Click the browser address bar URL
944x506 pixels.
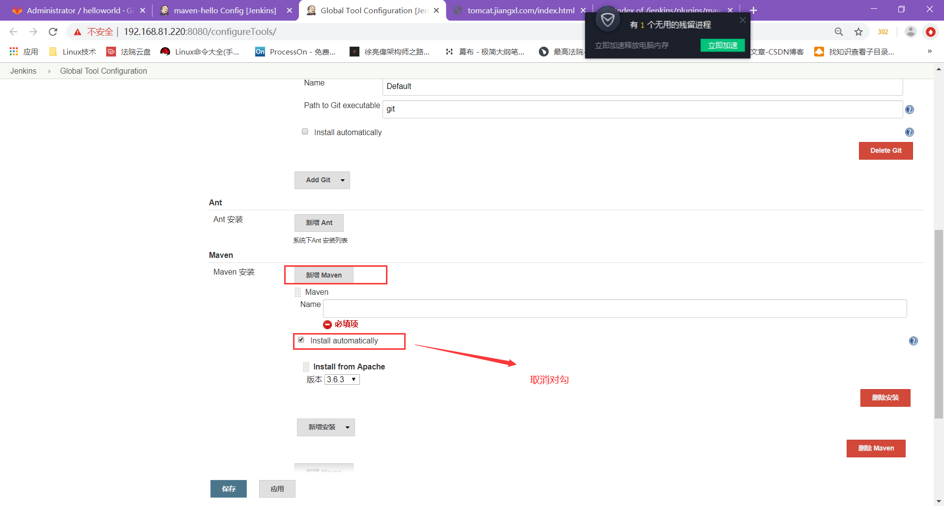click(200, 32)
